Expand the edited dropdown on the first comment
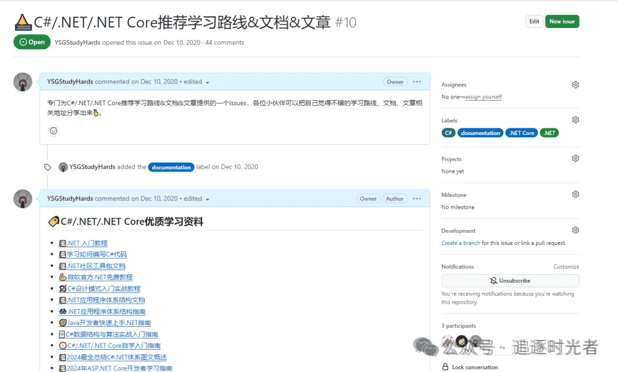 point(192,82)
